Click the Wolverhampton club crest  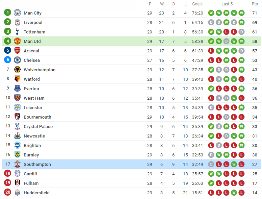tap(17, 70)
